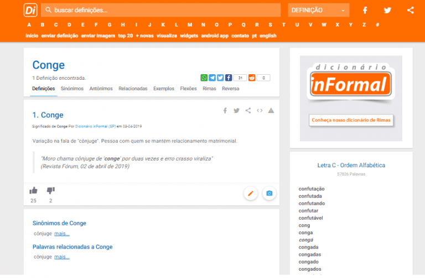Image resolution: width=425 pixels, height=278 pixels.
Task: Share the page via the green WhatsApp icon
Action: 204,78
